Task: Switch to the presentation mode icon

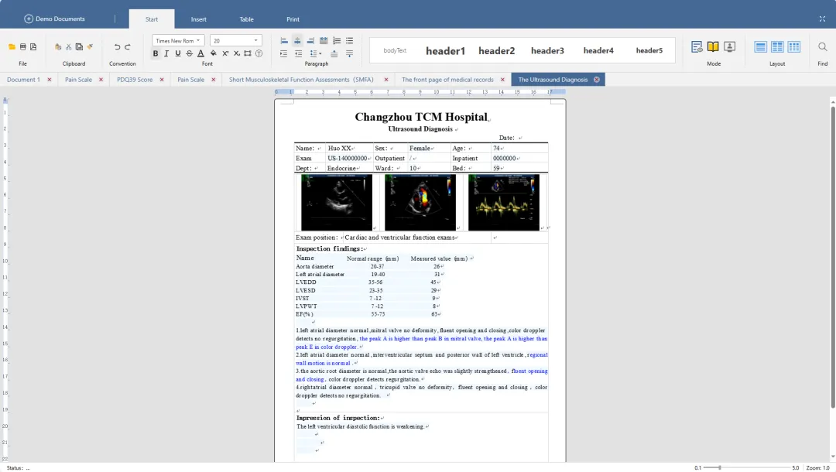Action: 729,47
